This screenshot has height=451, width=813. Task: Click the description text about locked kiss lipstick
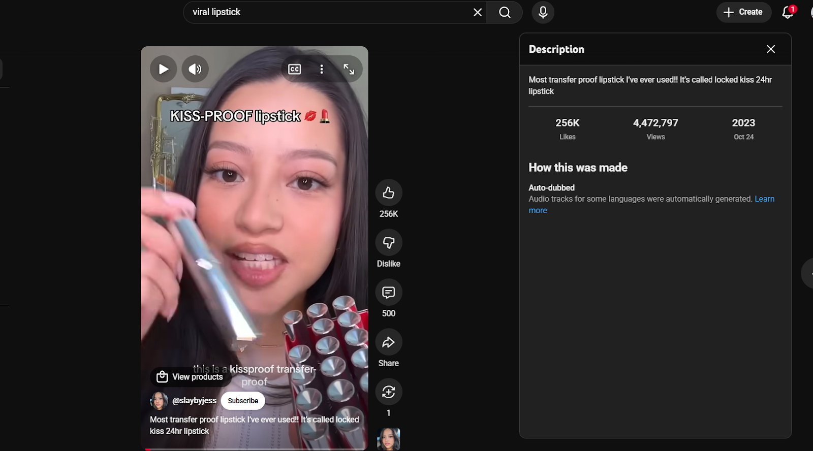pos(650,85)
